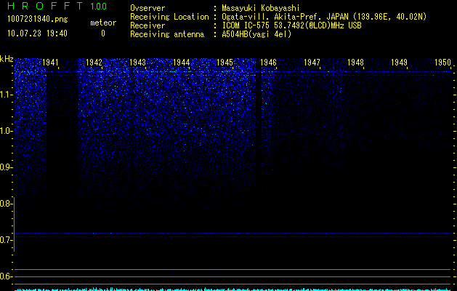Viewport: 457px width, 291px height.
Task: Click the Receiving antenna label
Action: [167, 34]
